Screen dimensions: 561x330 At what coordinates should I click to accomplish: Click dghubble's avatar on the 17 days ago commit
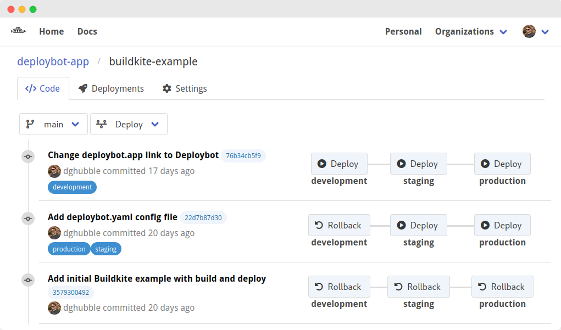(54, 171)
